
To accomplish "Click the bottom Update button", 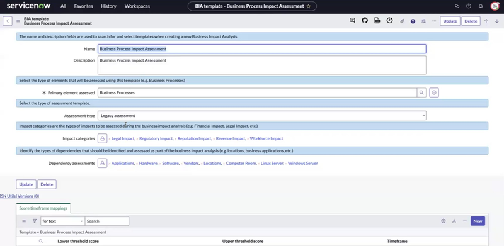I will [x=26, y=184].
